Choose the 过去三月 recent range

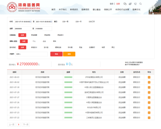(x=92, y=22)
